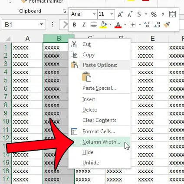Click Increase Decimal icon
Image resolution: width=184 pixels, height=184 pixels.
click(148, 25)
